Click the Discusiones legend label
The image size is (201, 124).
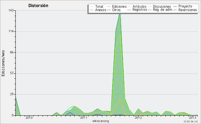point(162,6)
